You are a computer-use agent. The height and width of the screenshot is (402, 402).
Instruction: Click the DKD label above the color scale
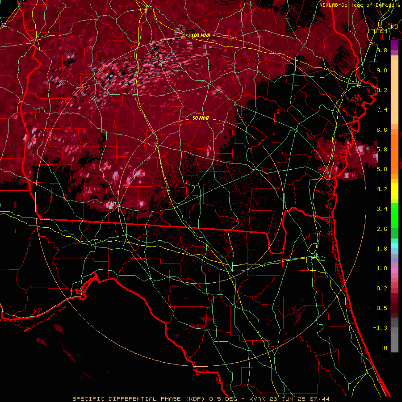393,27
